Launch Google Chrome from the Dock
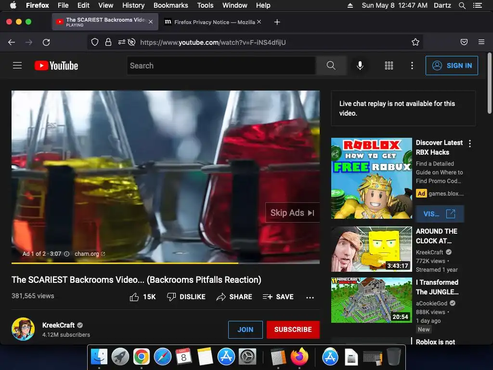Screen dimensions: 493x370 pyautogui.click(x=141, y=357)
